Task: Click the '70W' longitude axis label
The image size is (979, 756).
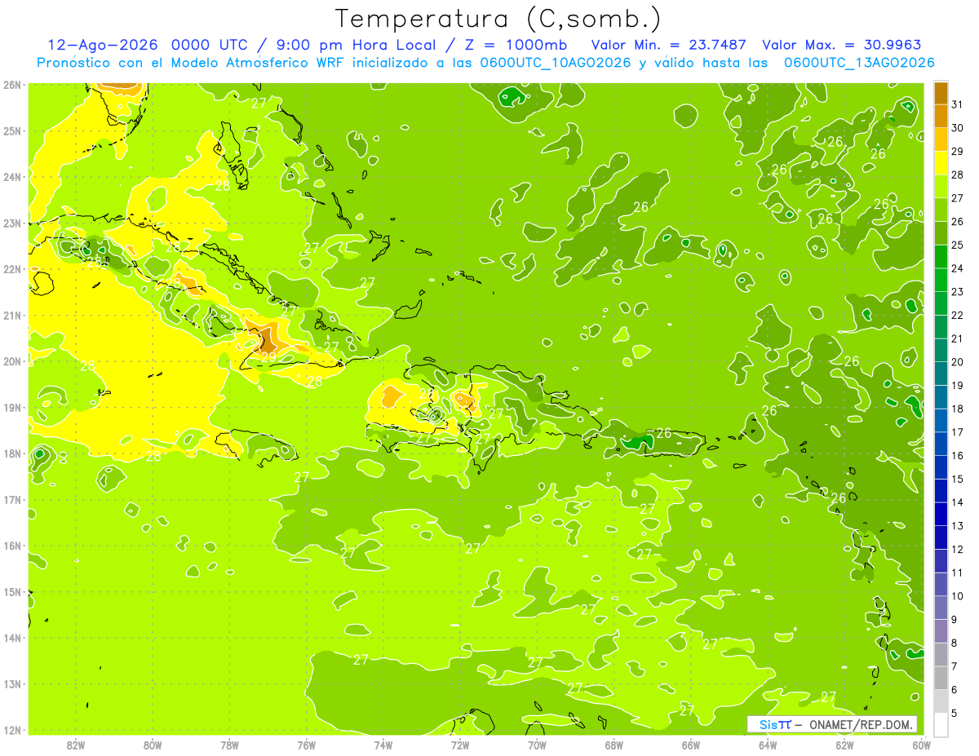Action: (537, 745)
